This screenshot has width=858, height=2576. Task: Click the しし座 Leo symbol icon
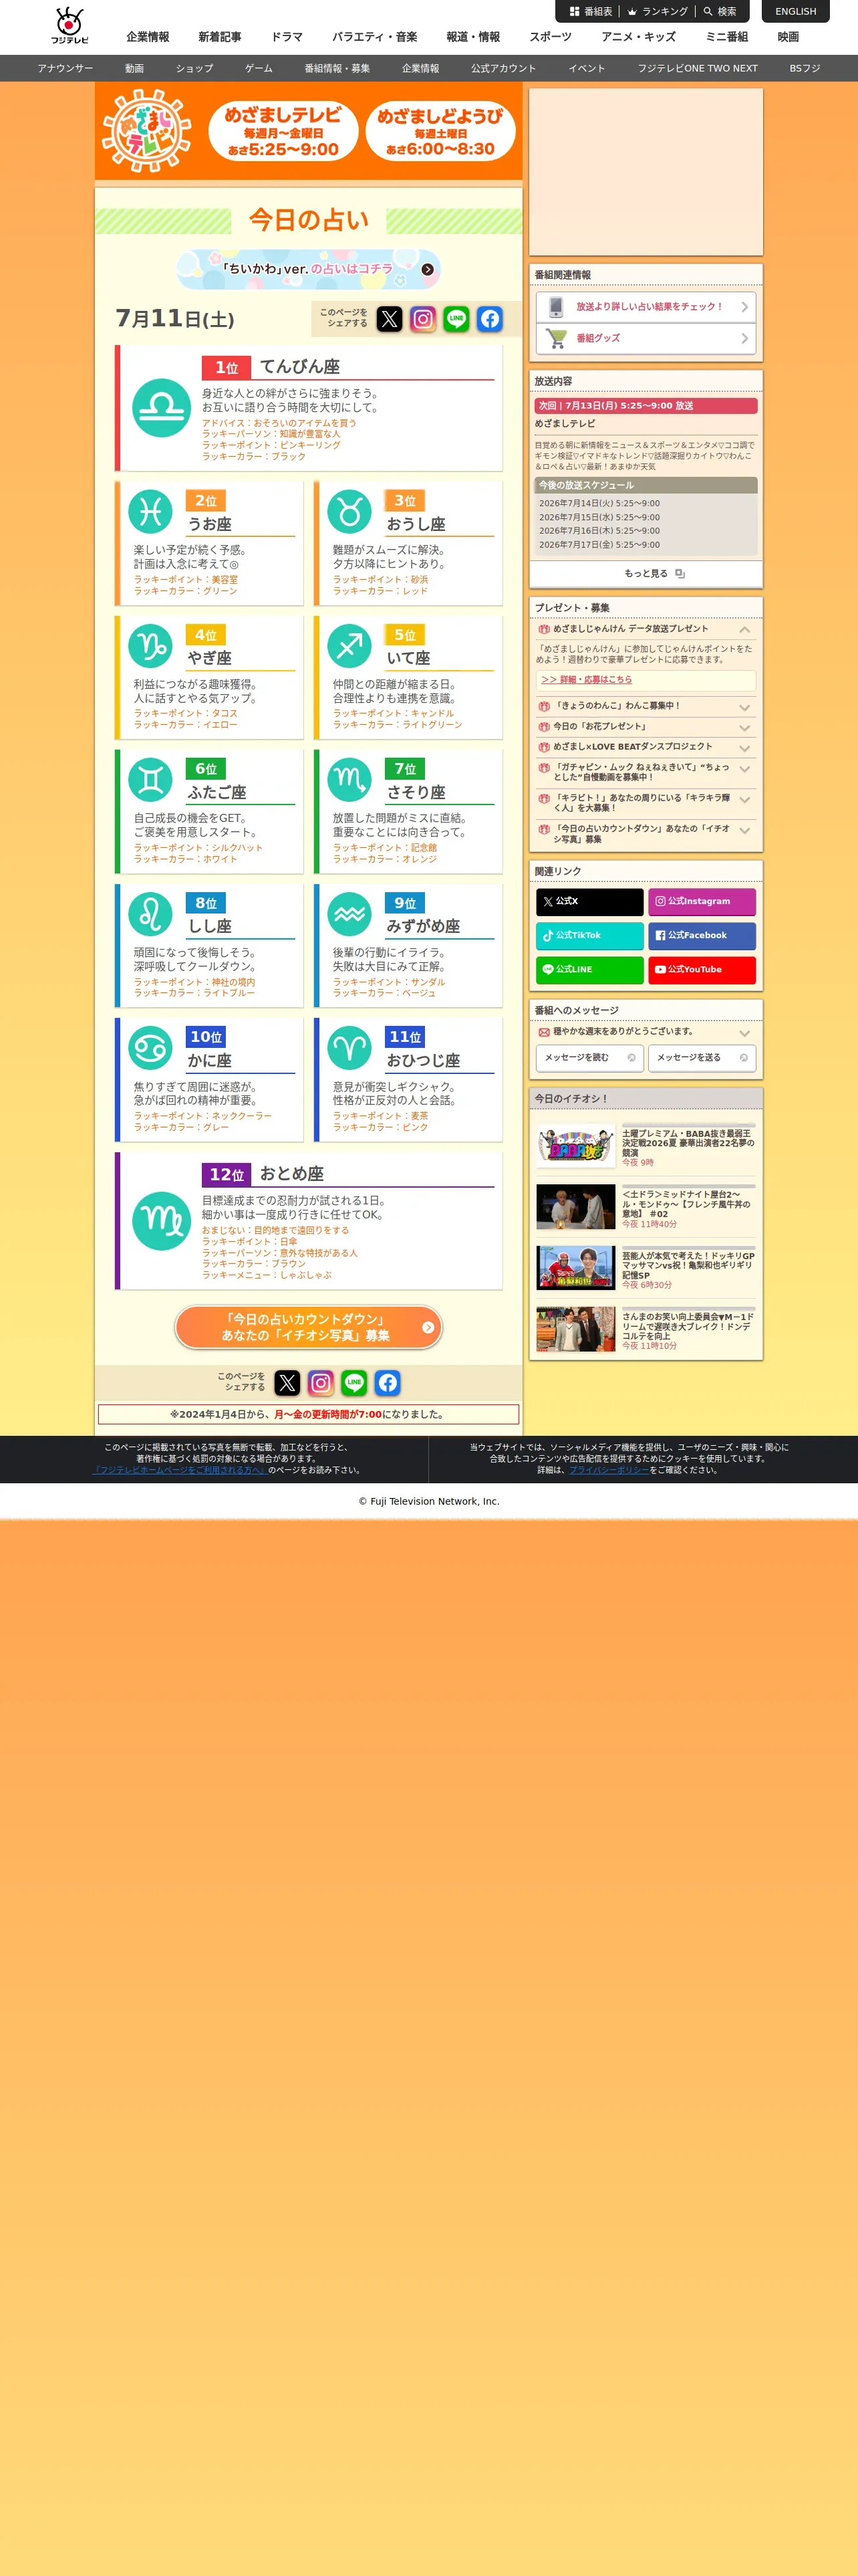pos(151,914)
